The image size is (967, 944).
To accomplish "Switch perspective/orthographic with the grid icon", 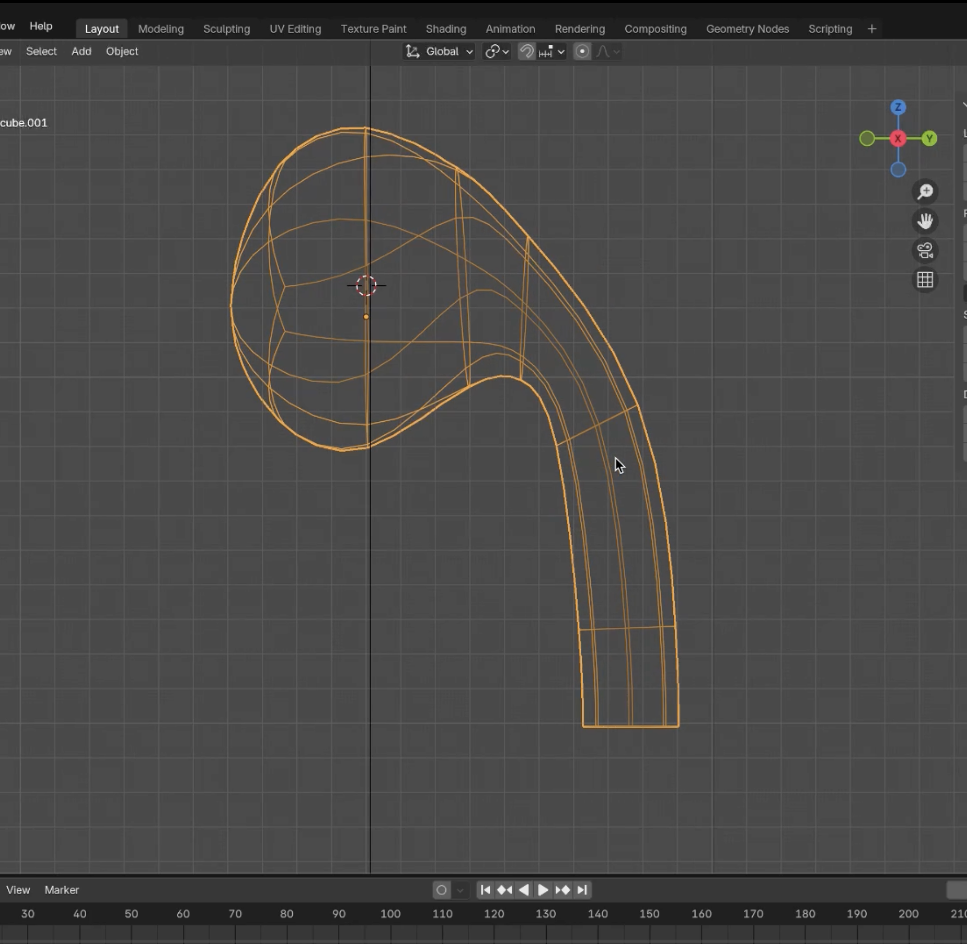I will click(925, 280).
